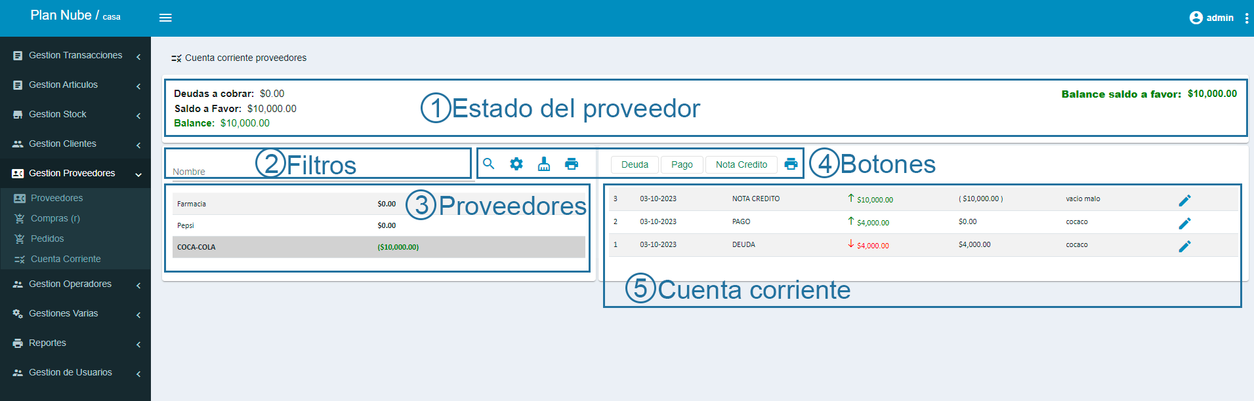Click the ($10,000.00) balance of COCA-COLA
This screenshot has width=1254, height=401.
[x=398, y=247]
